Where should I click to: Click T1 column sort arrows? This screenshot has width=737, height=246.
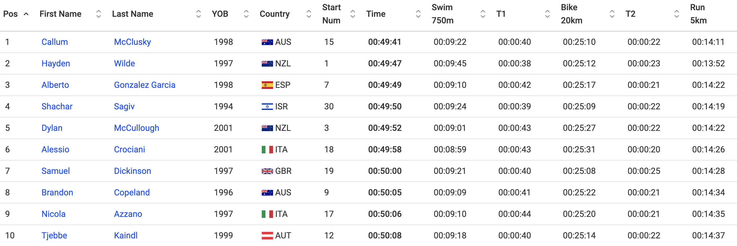547,14
